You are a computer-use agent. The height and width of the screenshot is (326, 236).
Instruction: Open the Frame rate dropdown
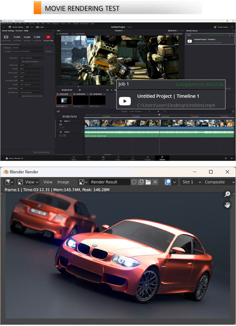pyautogui.click(x=25, y=65)
